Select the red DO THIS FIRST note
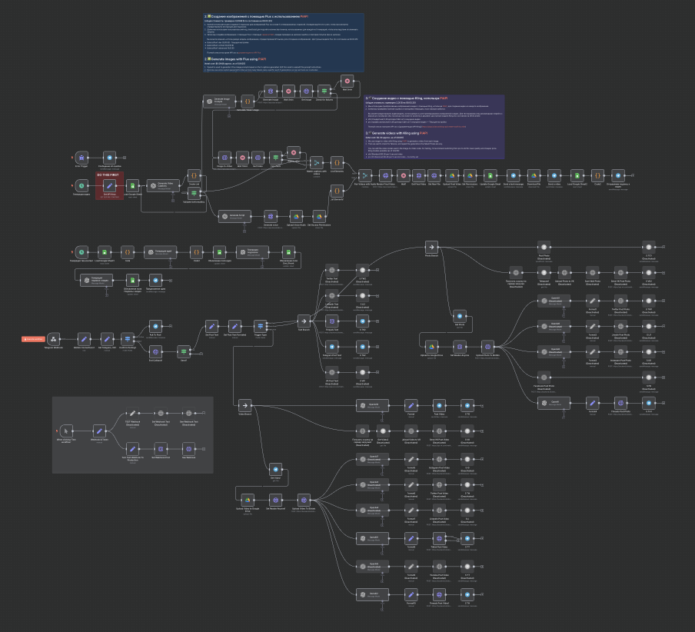 (x=109, y=186)
